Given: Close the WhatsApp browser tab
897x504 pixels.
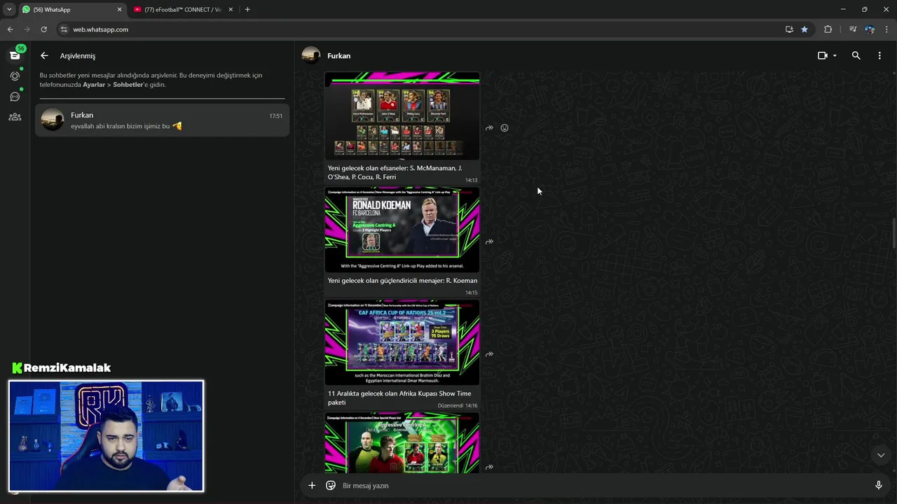Looking at the screenshot, I should [x=119, y=10].
